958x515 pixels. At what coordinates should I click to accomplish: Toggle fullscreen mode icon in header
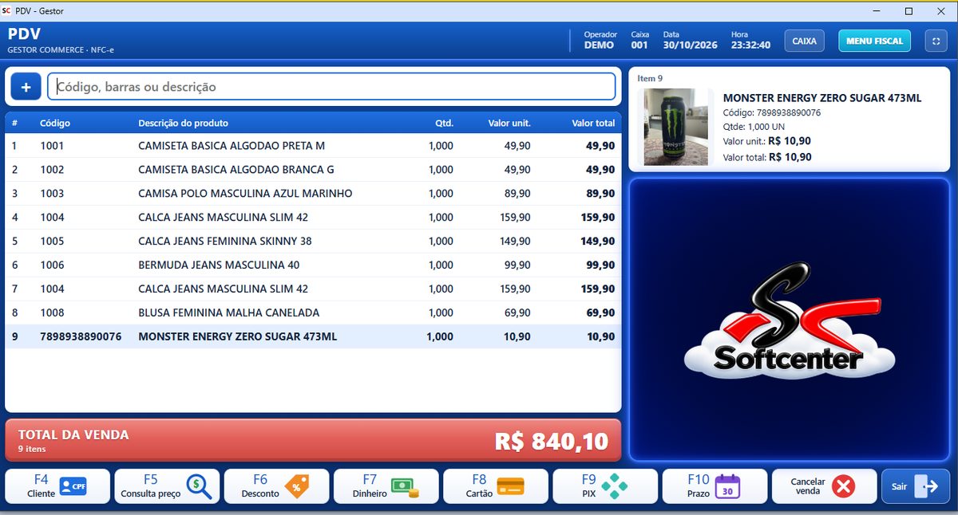(936, 41)
